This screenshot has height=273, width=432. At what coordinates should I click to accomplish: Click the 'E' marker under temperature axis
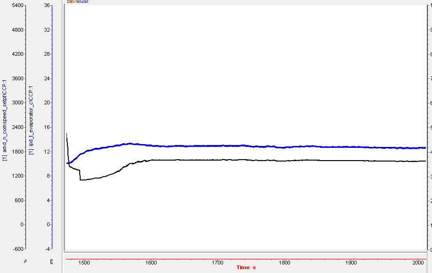51,261
